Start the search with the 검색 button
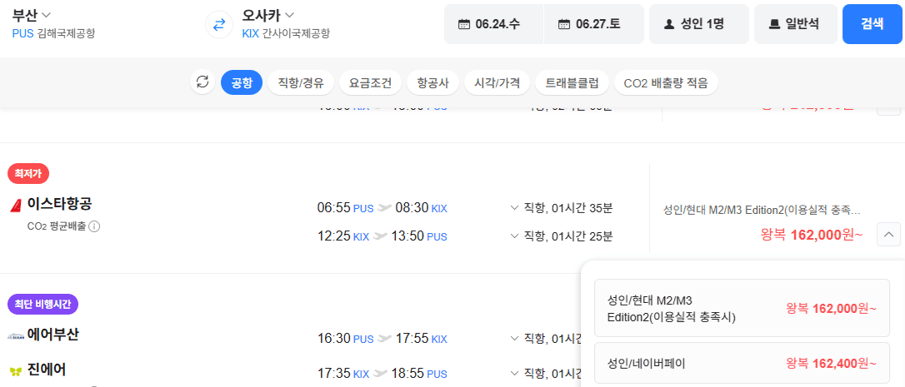The height and width of the screenshot is (387, 905). point(872,24)
